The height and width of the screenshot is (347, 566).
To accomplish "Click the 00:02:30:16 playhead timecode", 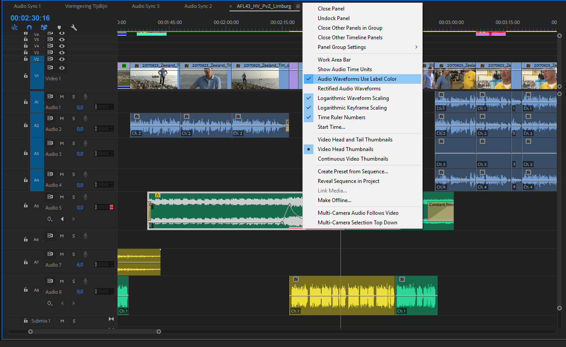I will click(30, 18).
